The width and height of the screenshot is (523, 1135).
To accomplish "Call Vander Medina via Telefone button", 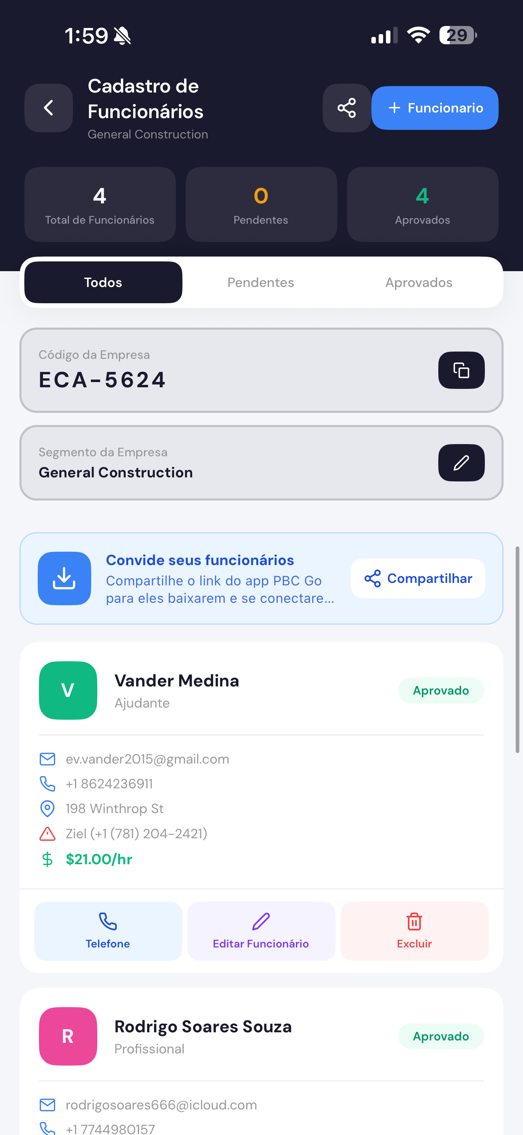I will (108, 931).
